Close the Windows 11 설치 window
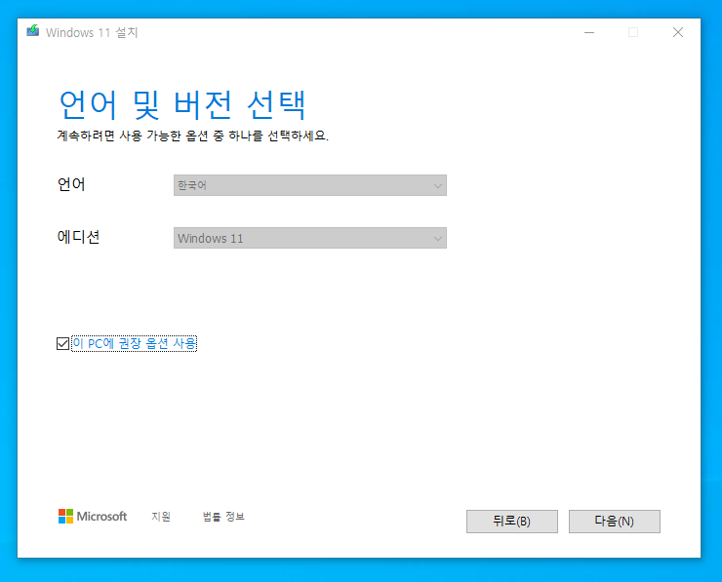The image size is (722, 582). tap(678, 33)
